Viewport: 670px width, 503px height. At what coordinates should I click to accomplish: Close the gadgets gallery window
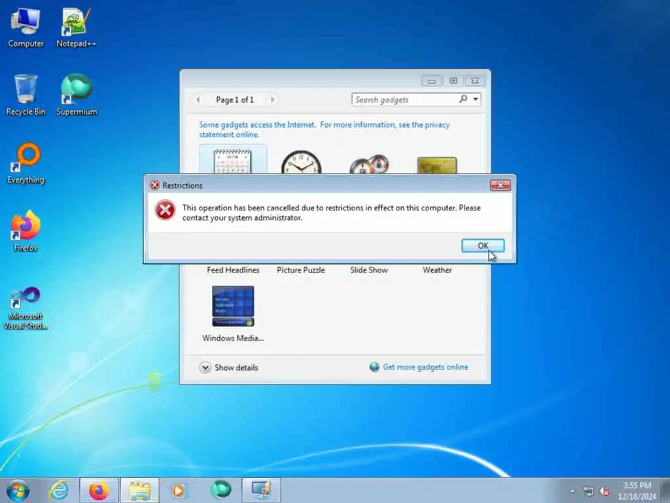pyautogui.click(x=475, y=81)
